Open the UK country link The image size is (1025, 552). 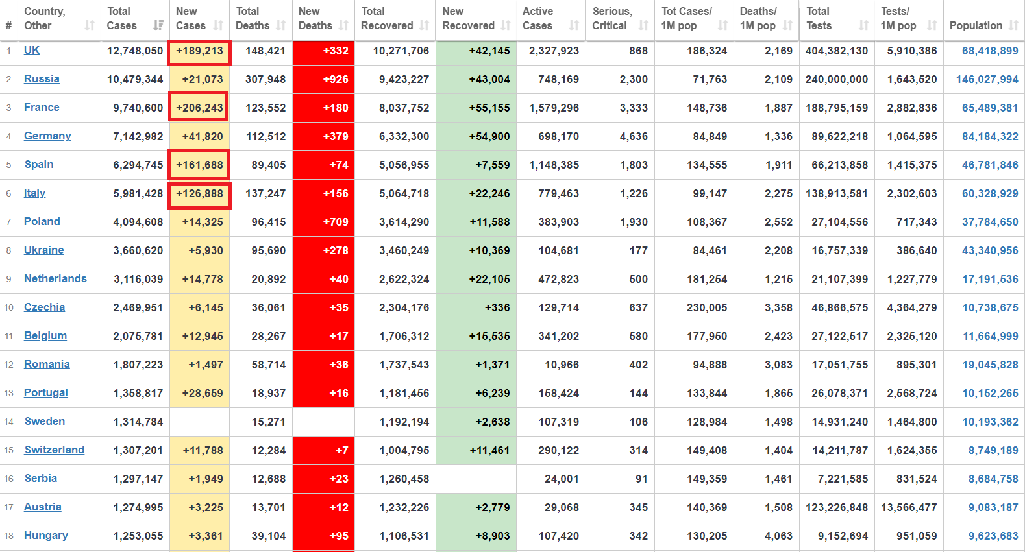[x=32, y=50]
